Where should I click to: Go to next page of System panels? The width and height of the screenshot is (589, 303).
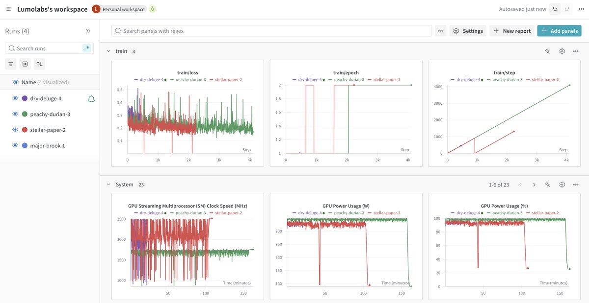click(x=534, y=185)
